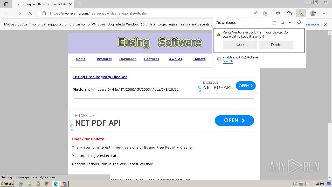Pin the Downloads panel
Screen dimensions: 332x187
[299, 23]
